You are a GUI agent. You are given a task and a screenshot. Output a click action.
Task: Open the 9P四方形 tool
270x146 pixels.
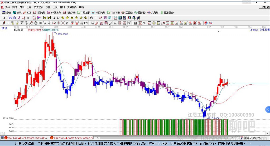coord(54,13)
